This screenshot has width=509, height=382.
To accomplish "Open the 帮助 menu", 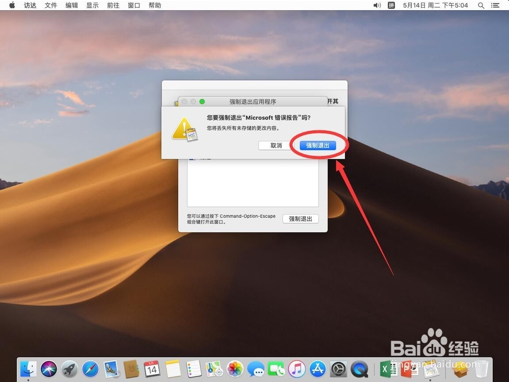I will pyautogui.click(x=155, y=5).
